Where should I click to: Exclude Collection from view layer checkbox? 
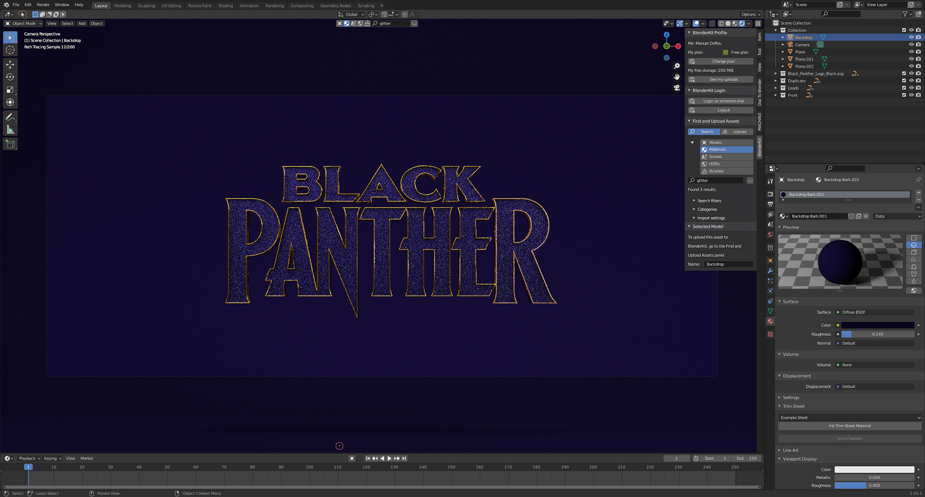904,30
